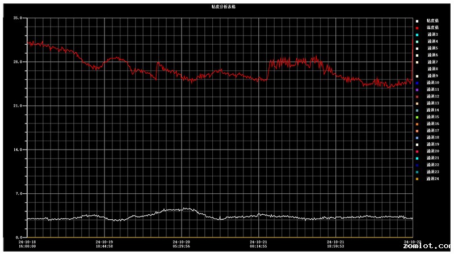This screenshot has height=255, width=454.
Task: Click the 通道18 legend square
Action: (417, 138)
